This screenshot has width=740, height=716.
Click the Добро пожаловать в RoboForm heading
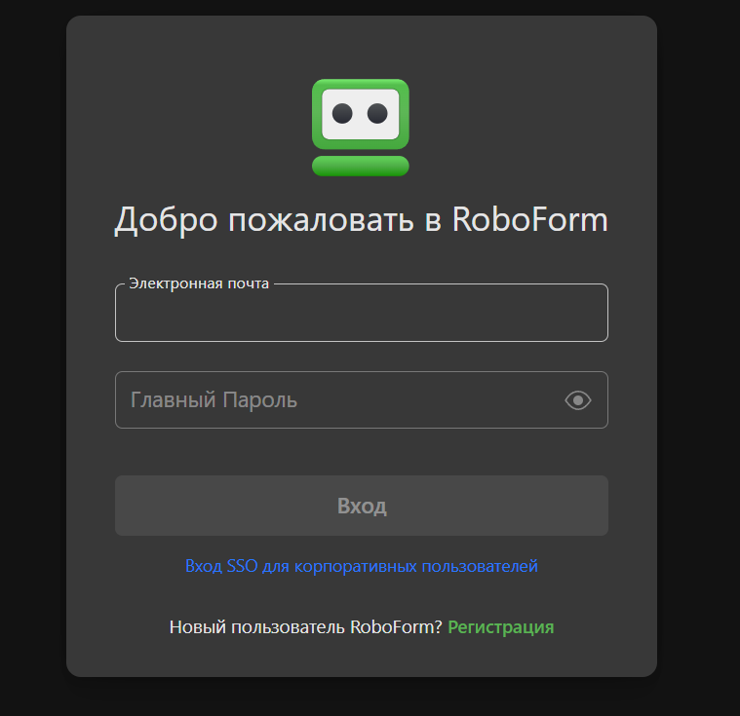(361, 220)
